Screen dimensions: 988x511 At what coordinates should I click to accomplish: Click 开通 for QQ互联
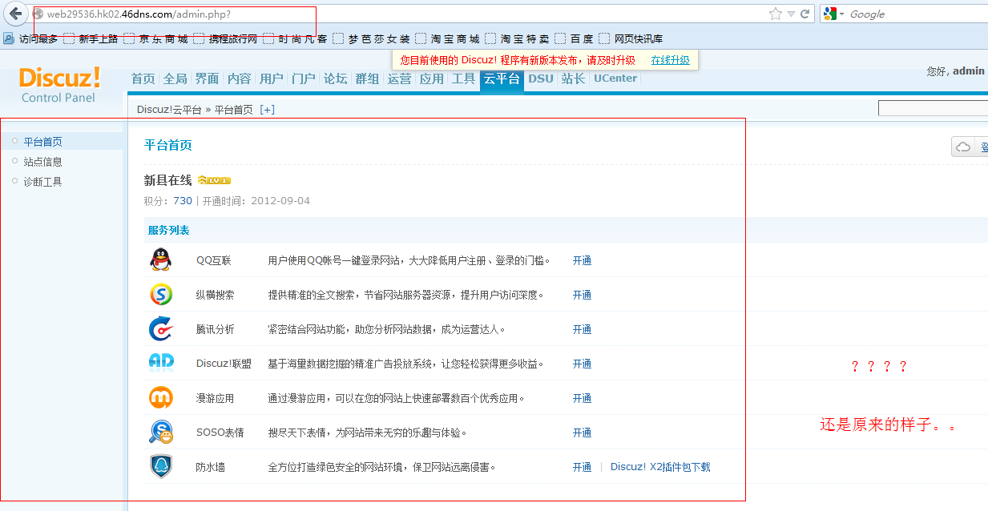click(x=582, y=260)
